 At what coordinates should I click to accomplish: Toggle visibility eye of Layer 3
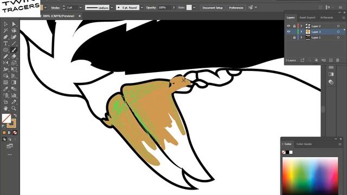coord(288,31)
